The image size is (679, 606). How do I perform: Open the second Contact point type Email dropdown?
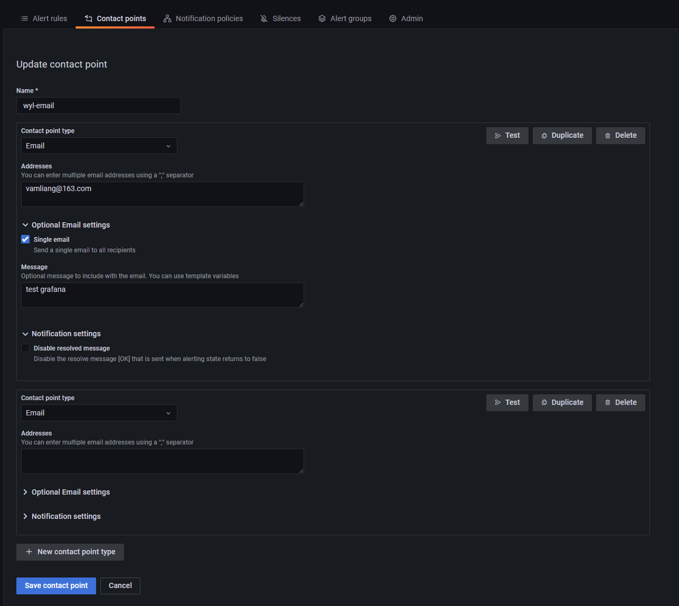99,413
